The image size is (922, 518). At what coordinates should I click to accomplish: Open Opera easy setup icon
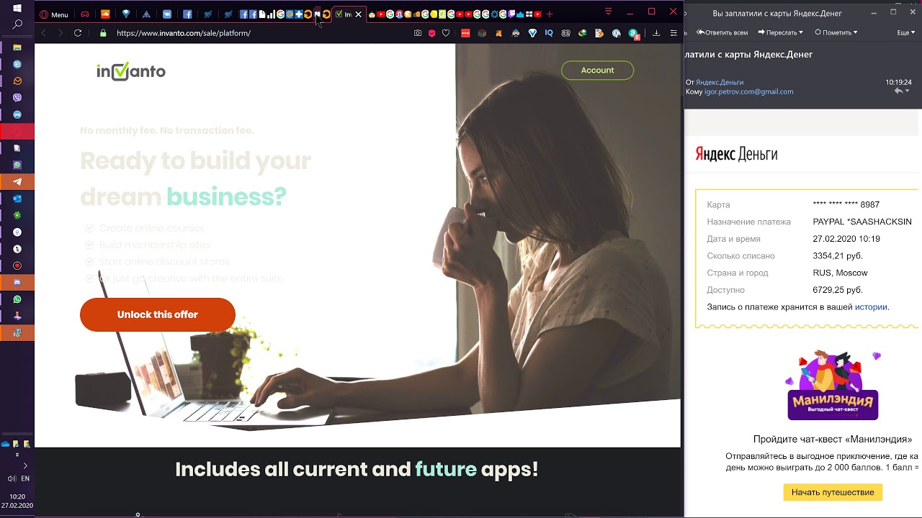673,33
